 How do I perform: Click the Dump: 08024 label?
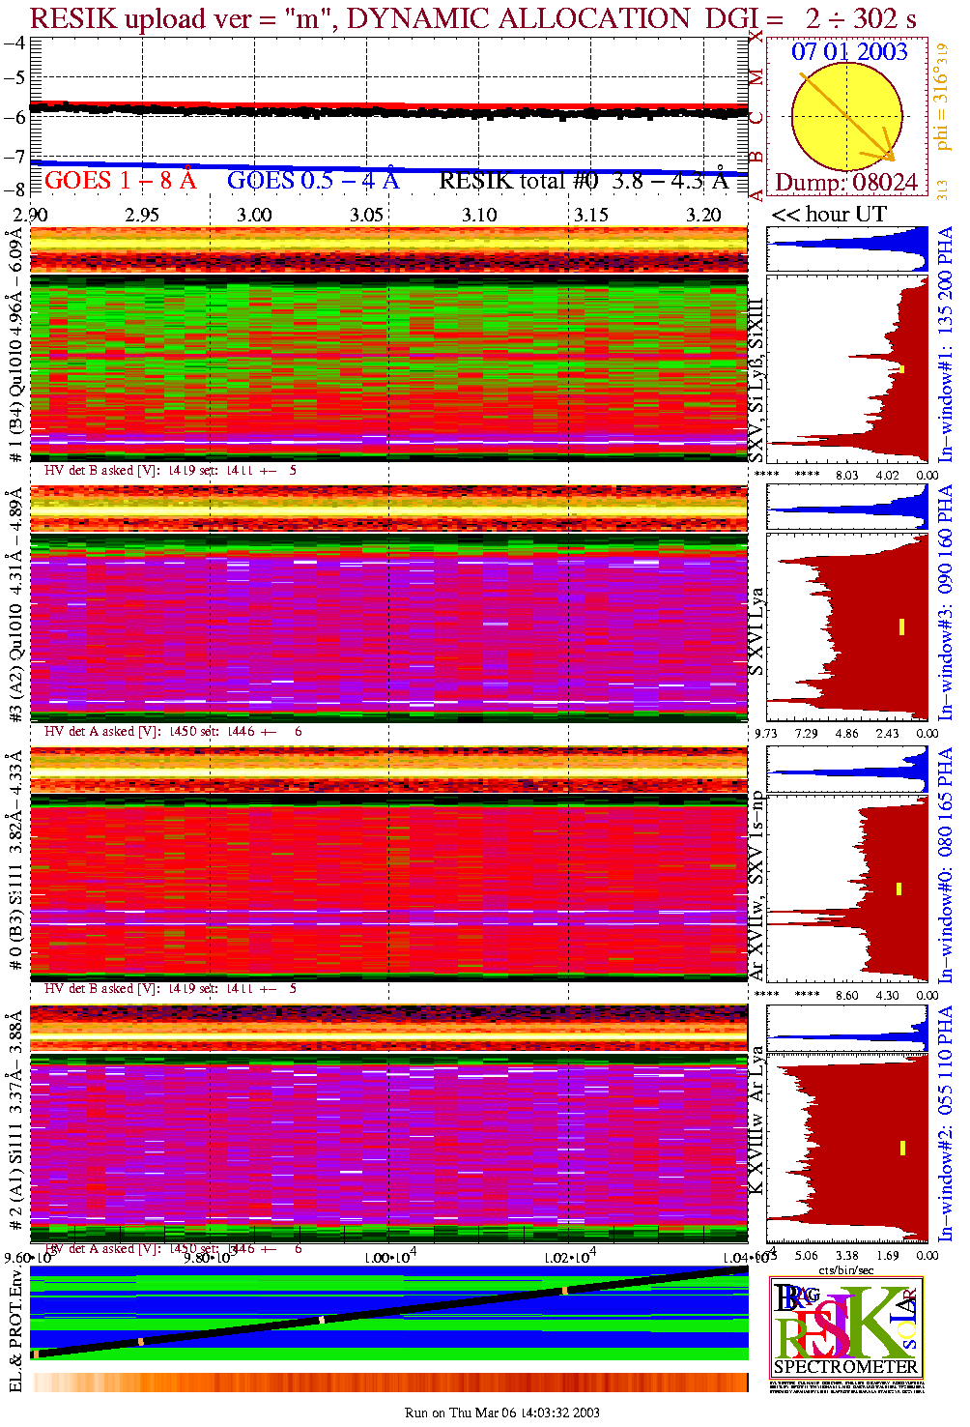[x=846, y=183]
